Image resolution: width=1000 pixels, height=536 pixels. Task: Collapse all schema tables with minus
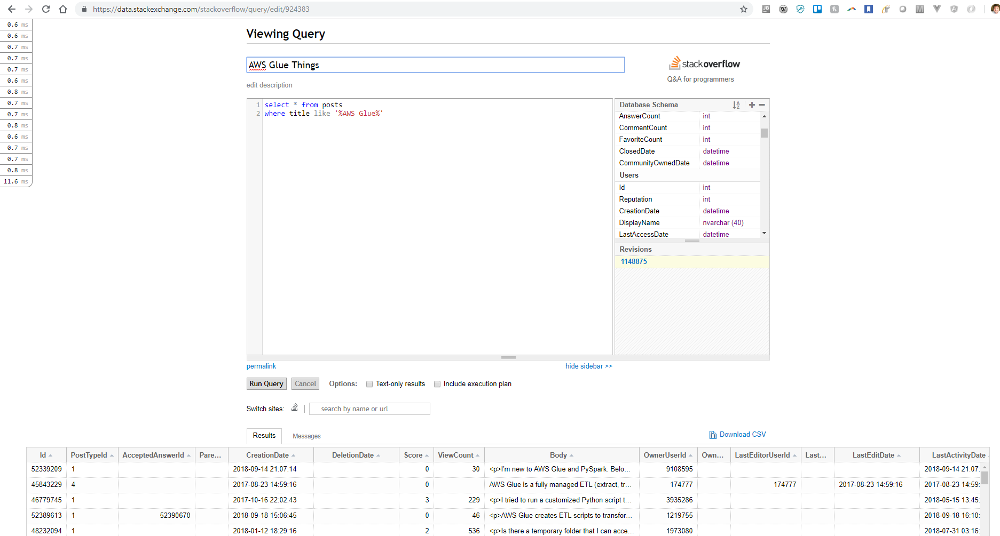coord(762,105)
